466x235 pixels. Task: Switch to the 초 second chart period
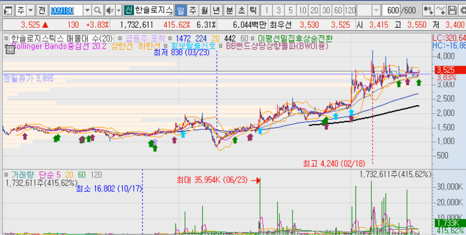242,11
